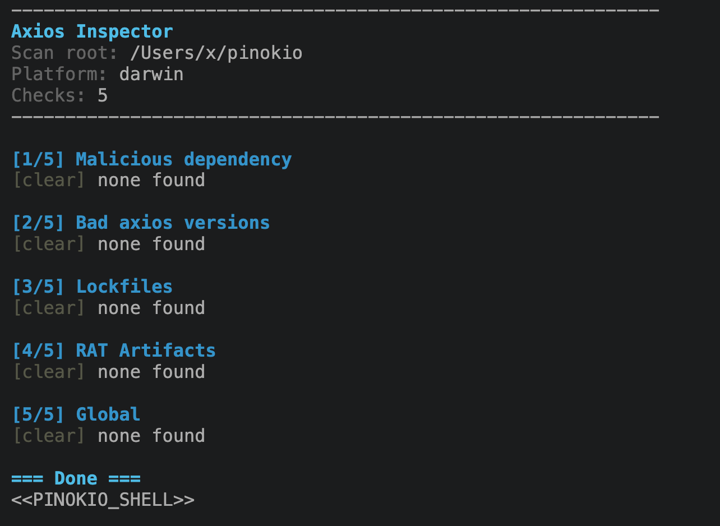
Task: Select the [4/5] RAT Artifacts heading
Action: point(114,351)
